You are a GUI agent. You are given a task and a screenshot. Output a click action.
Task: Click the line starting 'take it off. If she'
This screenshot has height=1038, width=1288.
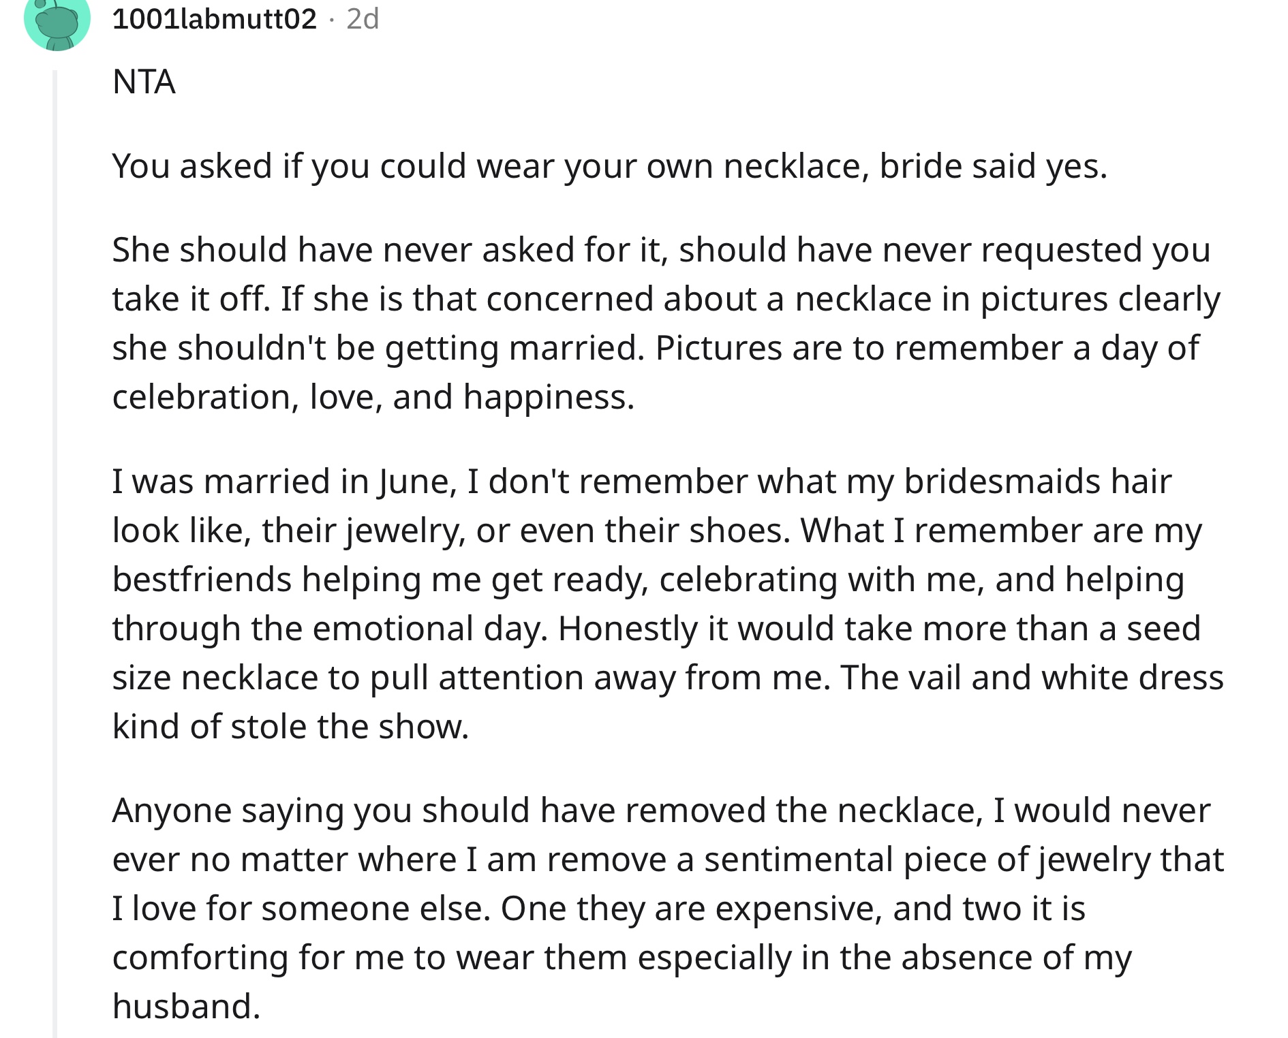[x=666, y=299]
